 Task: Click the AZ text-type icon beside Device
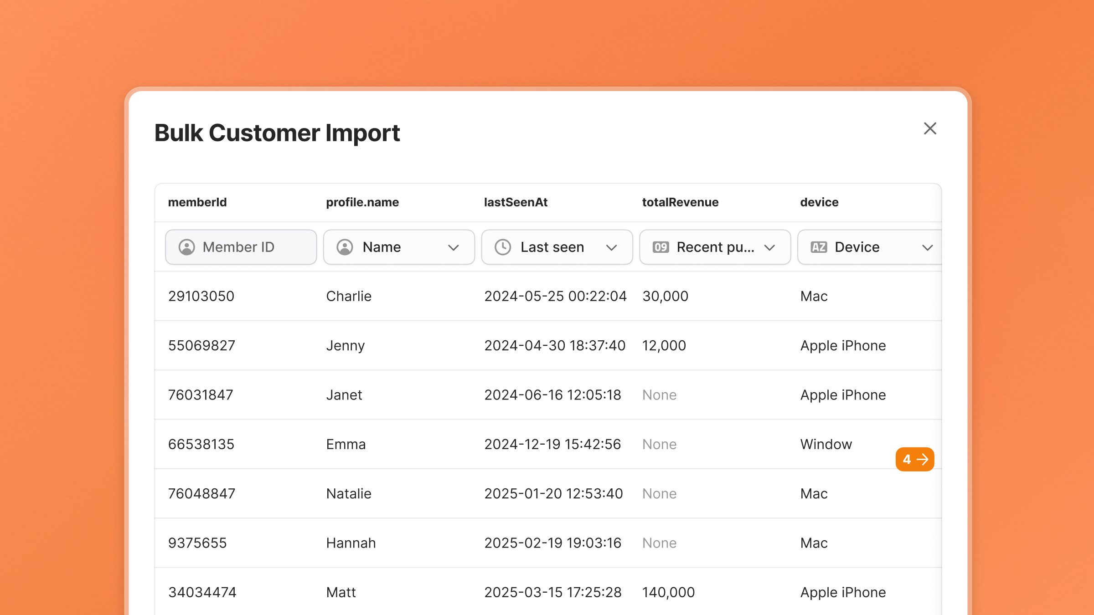[x=819, y=247]
